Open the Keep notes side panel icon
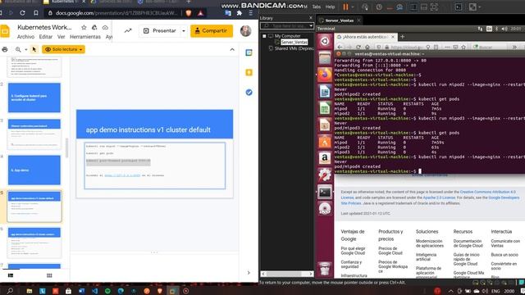The width and height of the screenshot is (525, 295). (249, 73)
